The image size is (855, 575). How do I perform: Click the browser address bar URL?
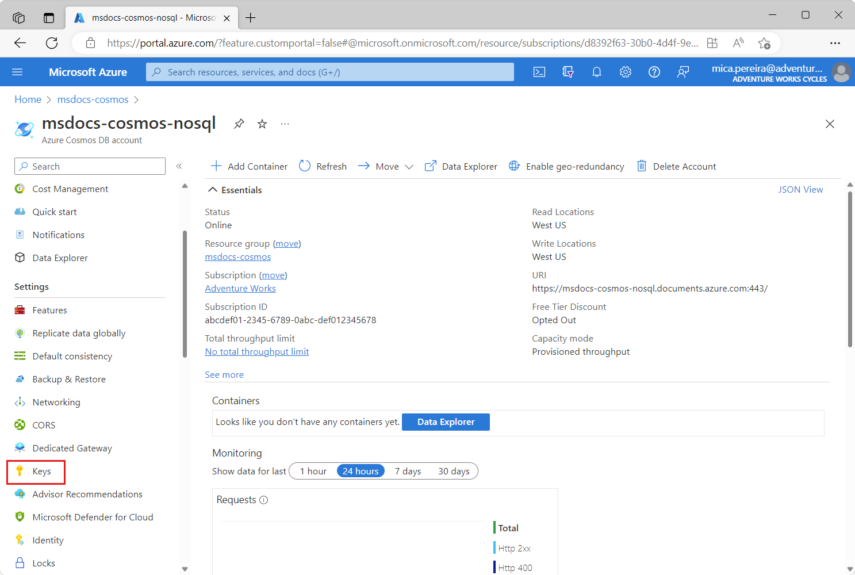pos(402,43)
